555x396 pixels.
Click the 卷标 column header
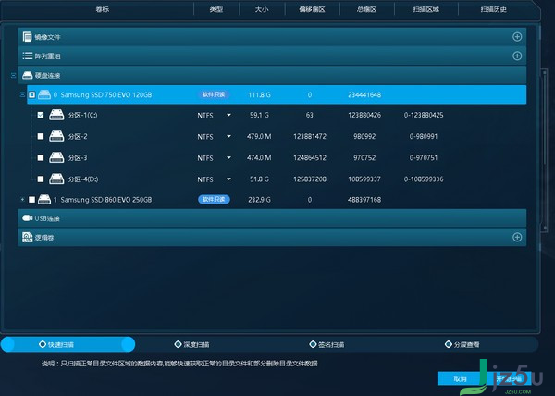click(x=103, y=9)
